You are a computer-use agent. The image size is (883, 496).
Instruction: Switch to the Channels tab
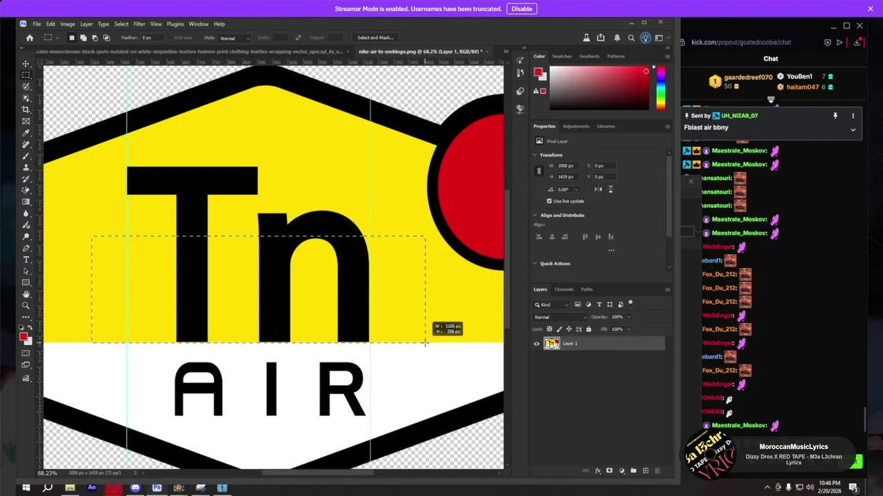click(x=564, y=289)
